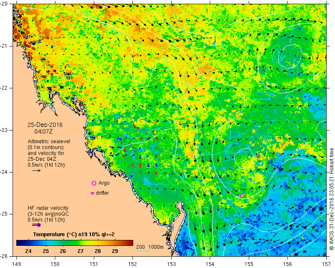Click colour bar tick label '26'

point(63,251)
